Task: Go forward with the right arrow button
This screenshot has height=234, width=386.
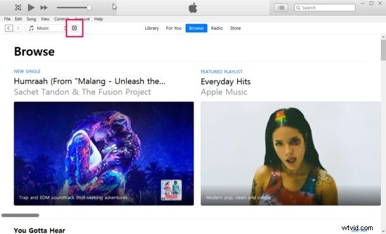Action: 18,28
